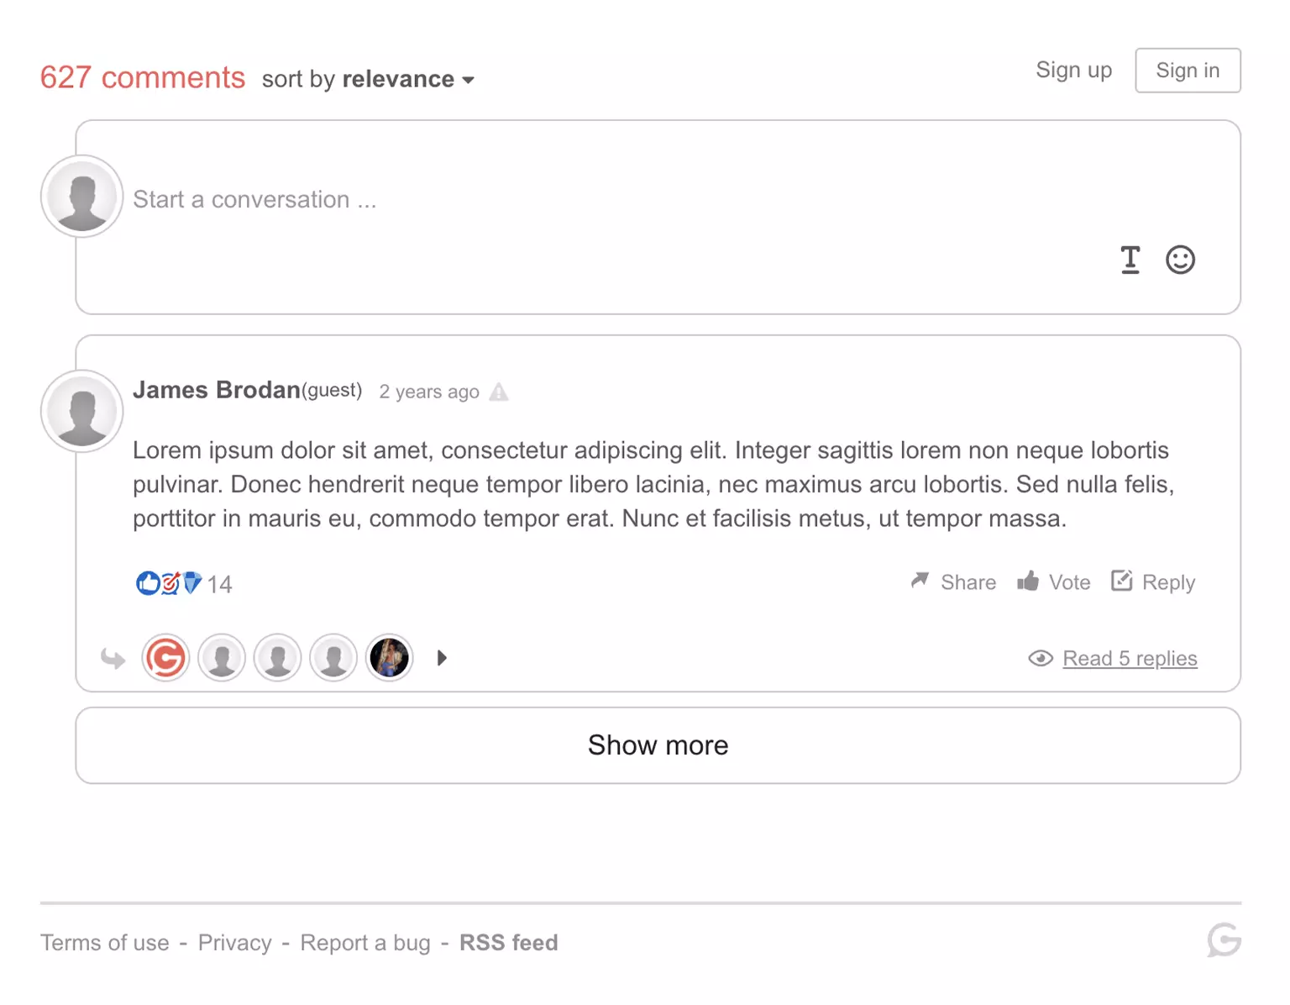Open Read 5 replies link

(x=1130, y=659)
